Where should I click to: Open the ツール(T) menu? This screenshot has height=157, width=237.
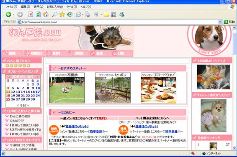[72, 7]
